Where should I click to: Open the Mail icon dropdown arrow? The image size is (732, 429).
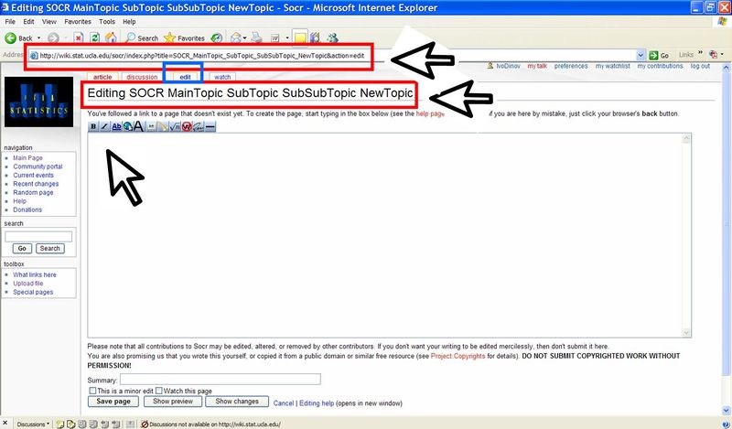[244, 38]
